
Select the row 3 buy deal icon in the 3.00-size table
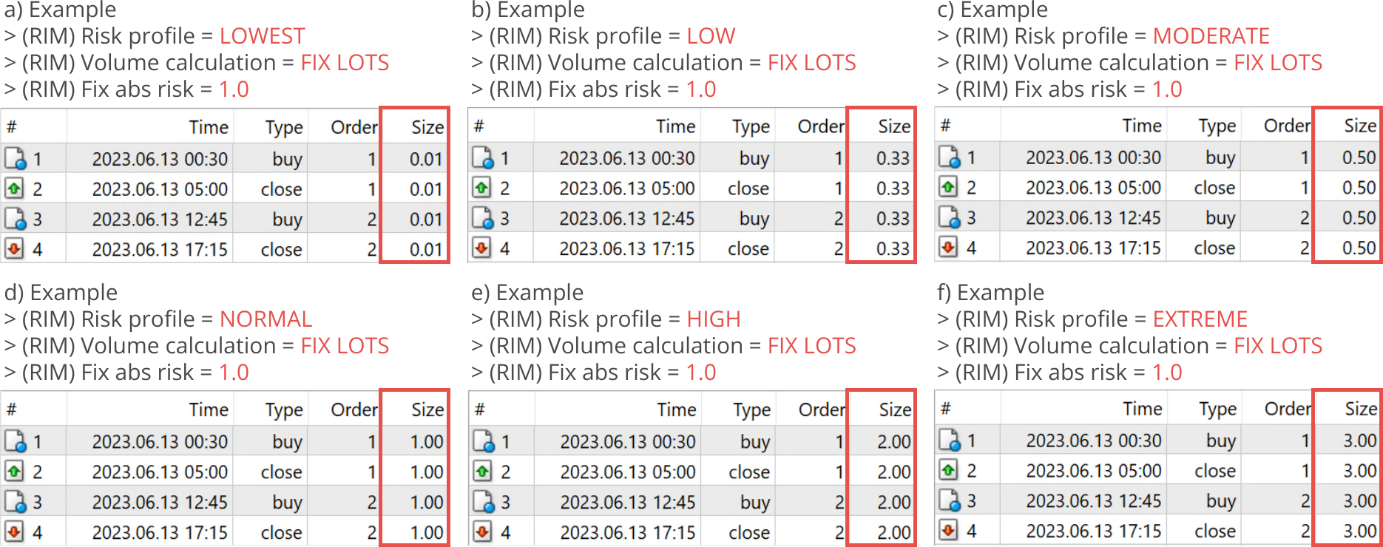tap(950, 500)
